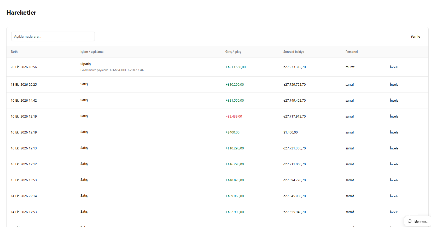Focus the Açıklamada ara search field

53,36
